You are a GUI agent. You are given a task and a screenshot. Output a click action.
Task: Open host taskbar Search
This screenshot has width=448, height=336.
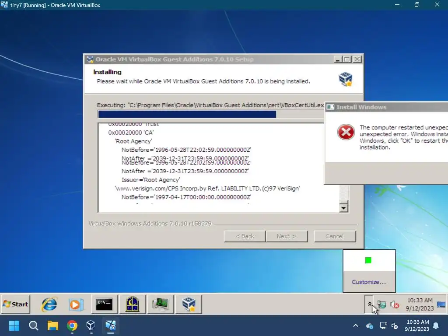(x=33, y=325)
